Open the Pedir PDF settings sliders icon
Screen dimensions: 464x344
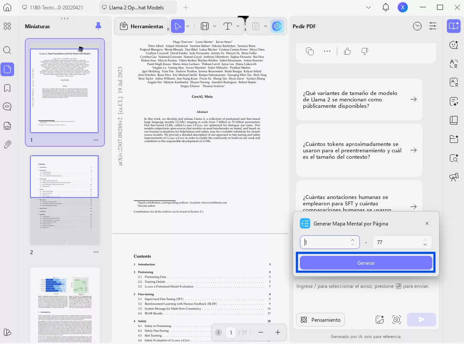pyautogui.click(x=433, y=26)
